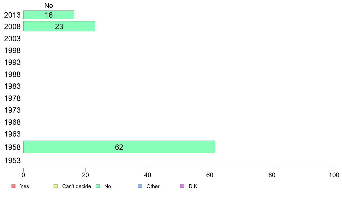The image size is (342, 212).
Task: Click the 100 axis tick label
Action: 334,175
